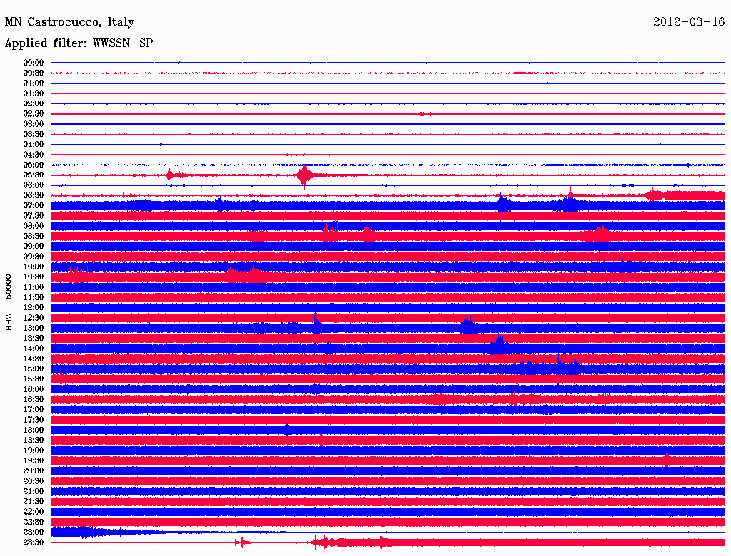Click the 06:30 time label

pos(34,195)
